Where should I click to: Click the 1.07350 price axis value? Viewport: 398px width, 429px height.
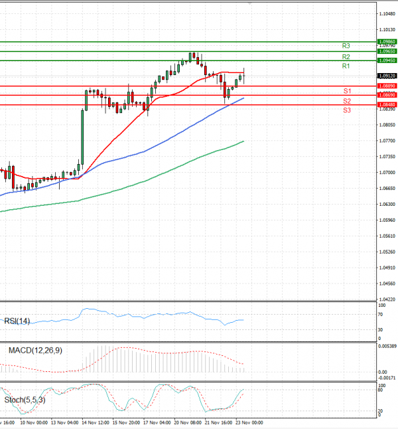[387, 157]
